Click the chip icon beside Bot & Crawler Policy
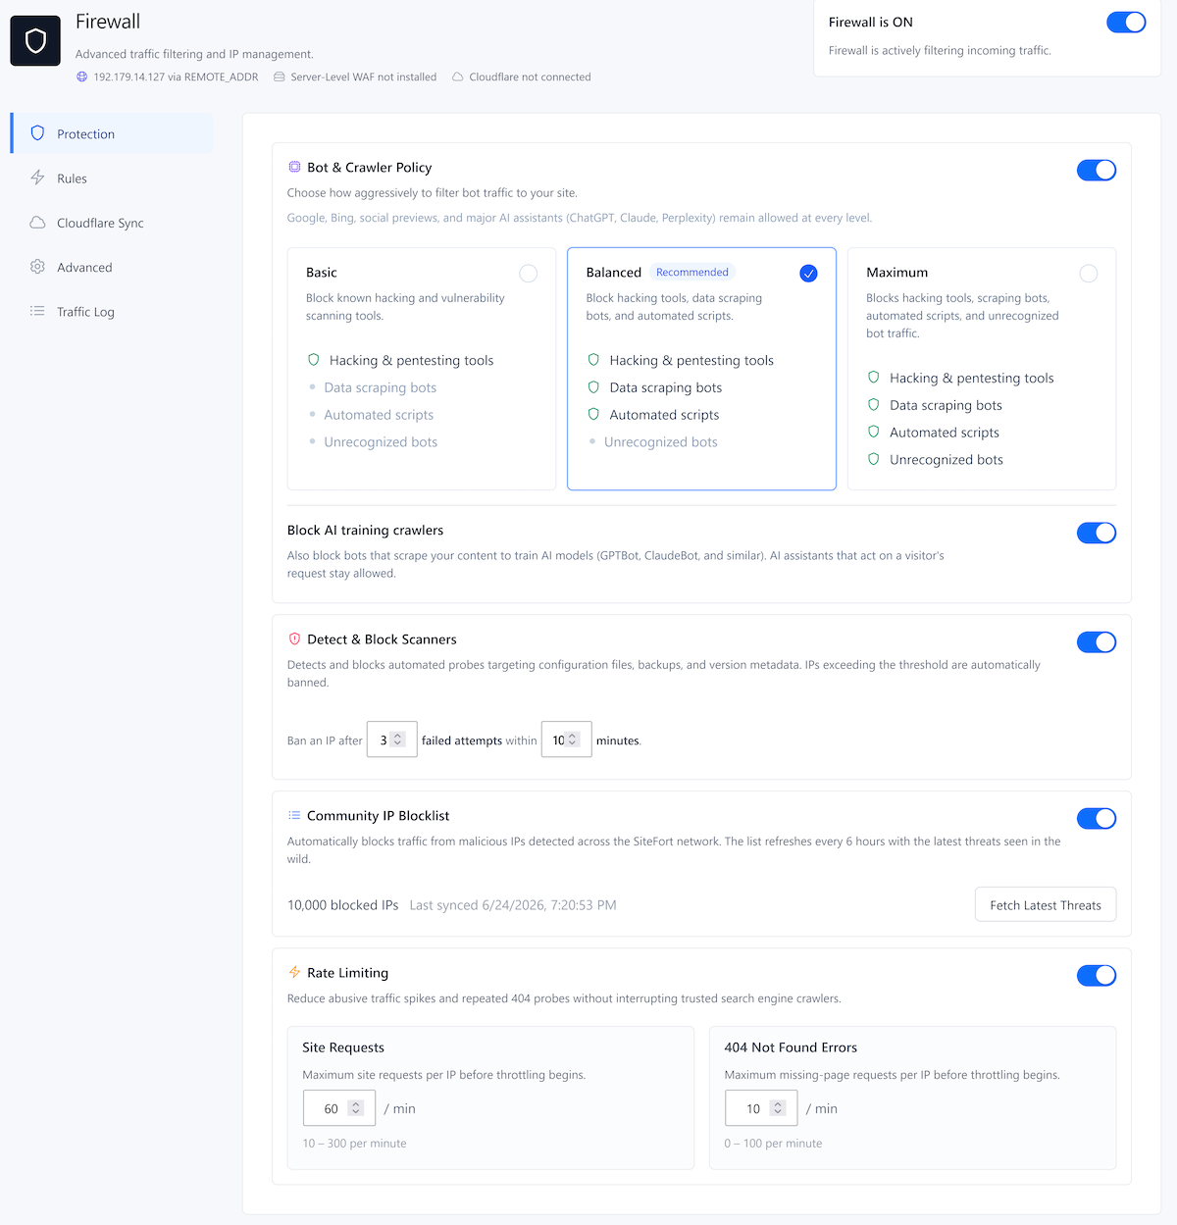1177x1225 pixels. click(x=294, y=167)
